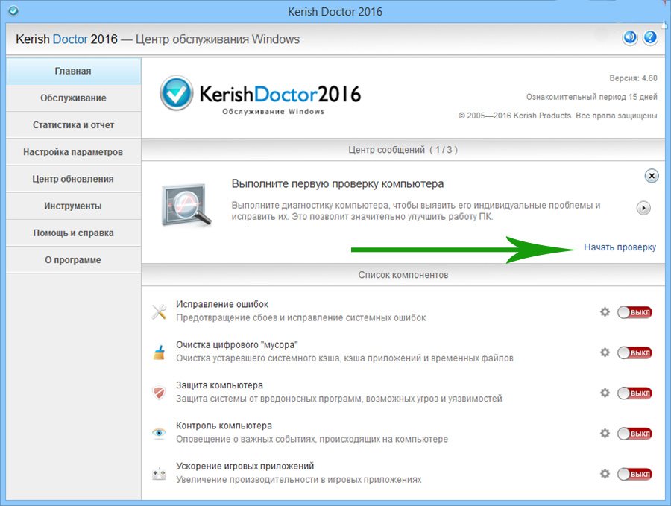Click Выполните первую проверку компьютера heading
This screenshot has height=506, width=671.
(x=338, y=184)
